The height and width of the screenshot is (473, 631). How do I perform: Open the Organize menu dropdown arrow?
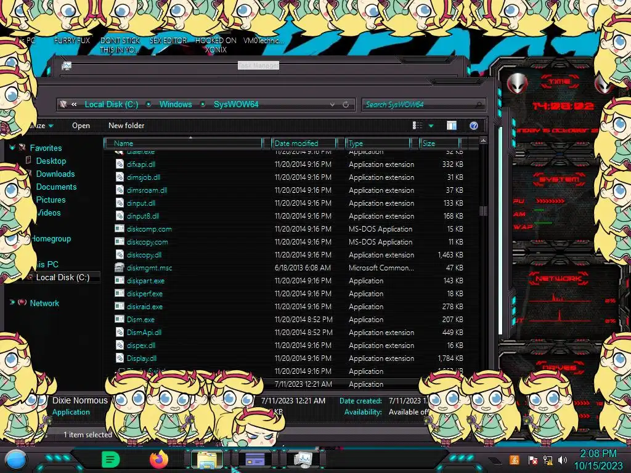pos(51,126)
